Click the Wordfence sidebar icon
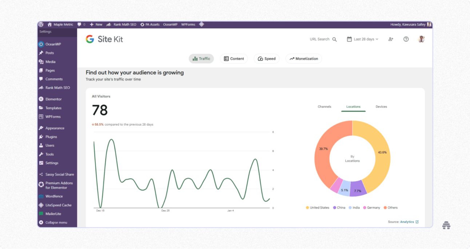 [x=41, y=196]
